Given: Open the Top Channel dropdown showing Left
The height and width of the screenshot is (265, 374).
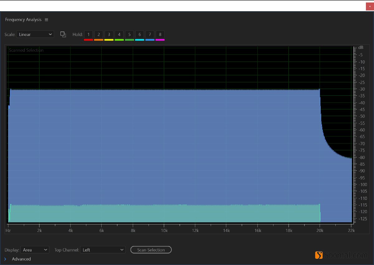Looking at the screenshot, I should 103,250.
